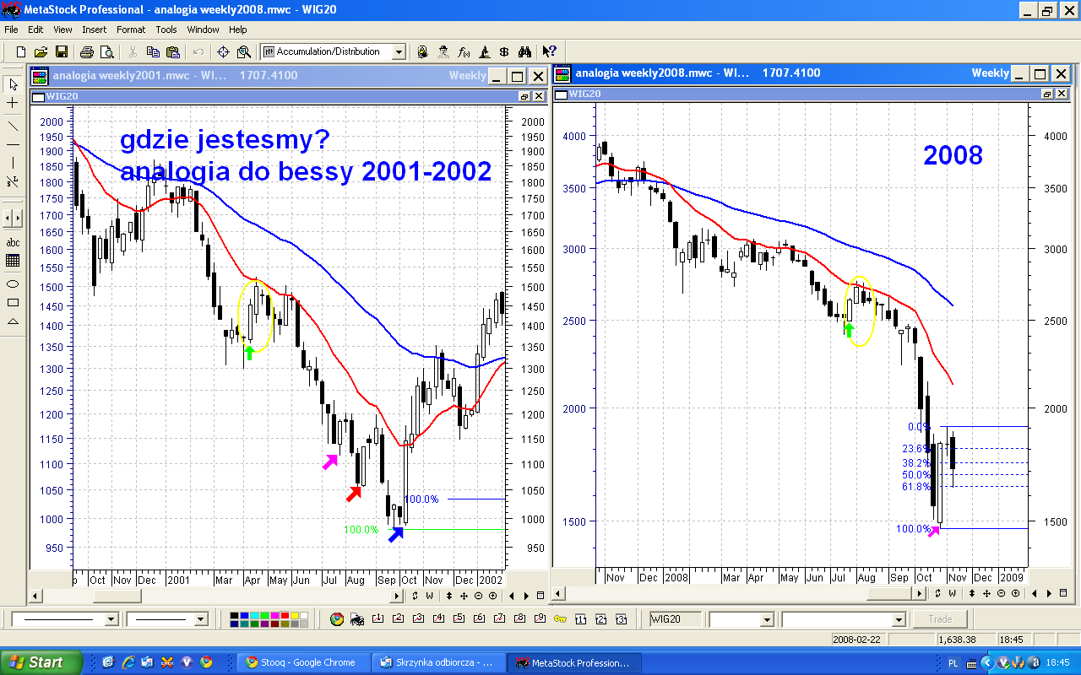The image size is (1081, 675).
Task: Click the numbered layout 1 icon after the key
Action: (x=581, y=619)
